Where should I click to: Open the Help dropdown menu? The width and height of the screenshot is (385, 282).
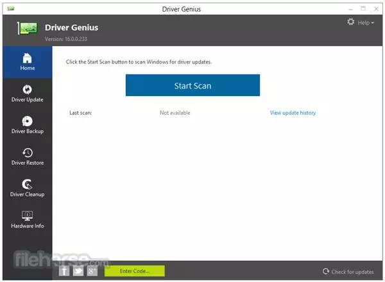tap(366, 23)
